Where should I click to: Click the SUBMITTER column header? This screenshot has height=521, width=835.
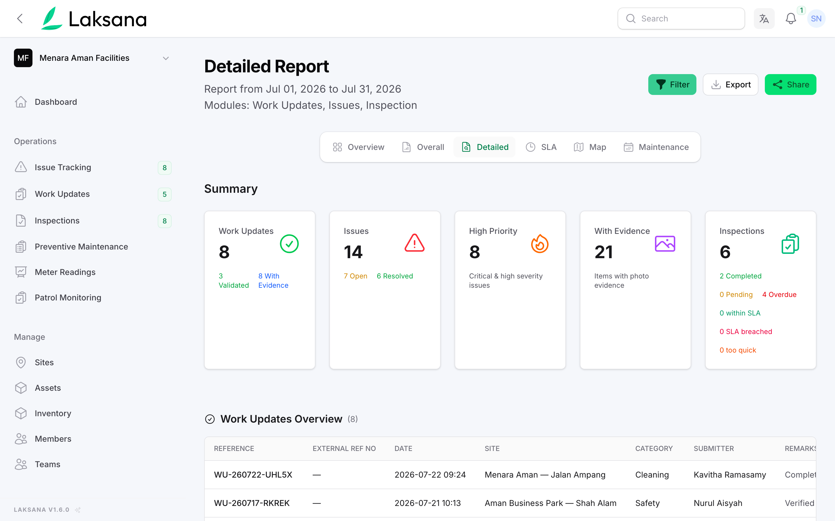[714, 449]
